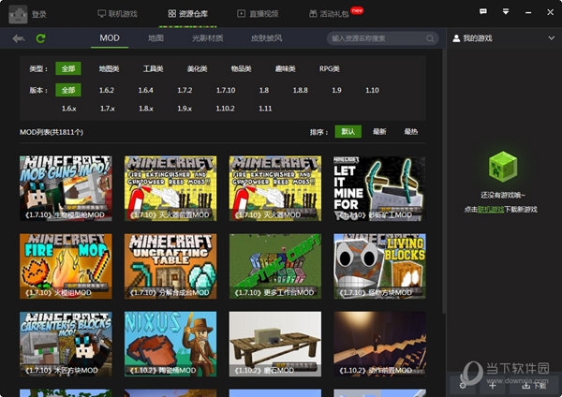Open the Uncrafting Table mod thumbnail
The width and height of the screenshot is (562, 397).
(170, 266)
